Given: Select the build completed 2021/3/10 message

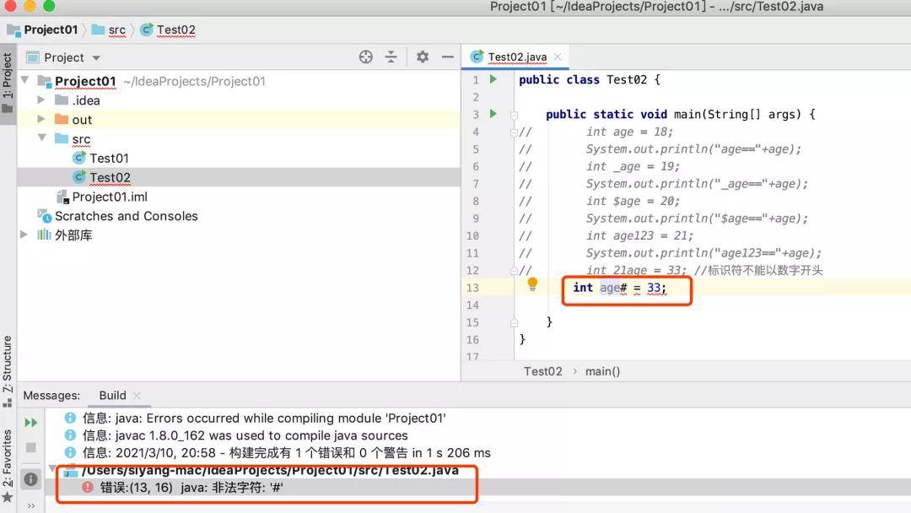Looking at the screenshot, I should pyautogui.click(x=287, y=453).
